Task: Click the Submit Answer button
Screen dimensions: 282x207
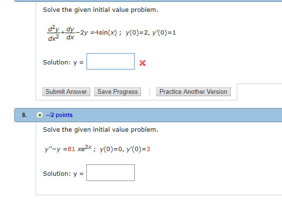Action: [66, 92]
